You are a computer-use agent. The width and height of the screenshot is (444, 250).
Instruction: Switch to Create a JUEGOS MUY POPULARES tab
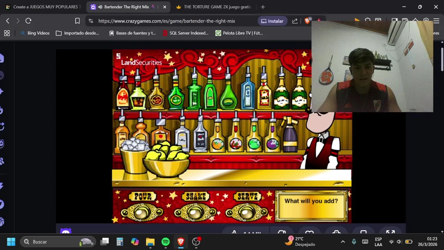pos(43,7)
